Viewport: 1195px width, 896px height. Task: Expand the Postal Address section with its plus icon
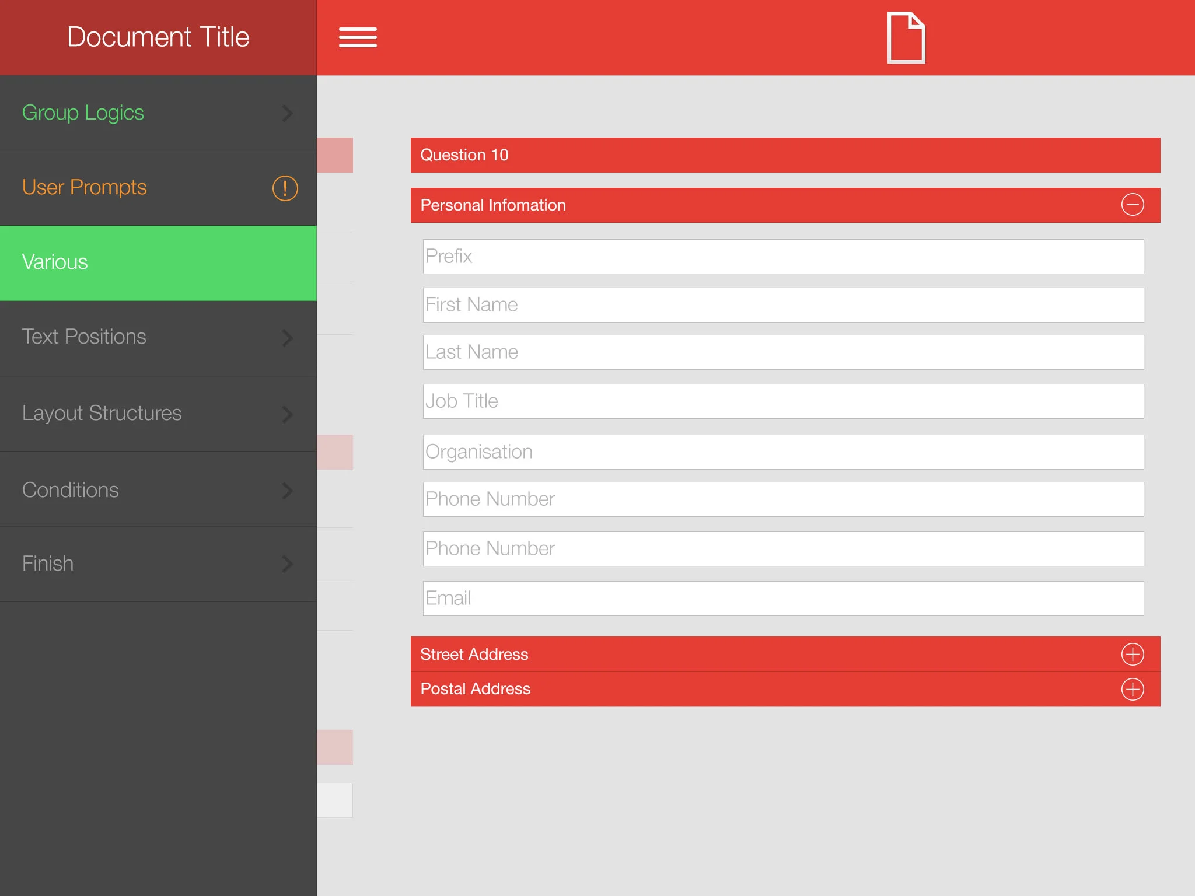1133,689
